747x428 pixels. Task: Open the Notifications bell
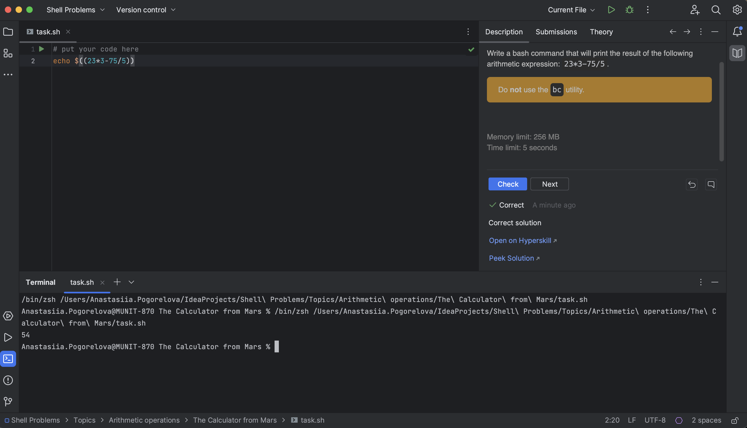click(737, 31)
